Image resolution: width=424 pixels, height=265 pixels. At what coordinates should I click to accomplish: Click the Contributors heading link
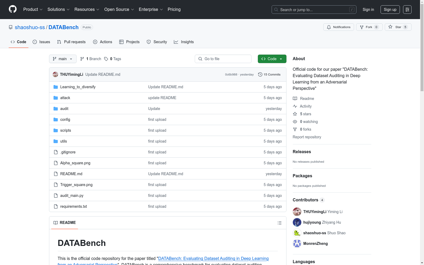309,200
